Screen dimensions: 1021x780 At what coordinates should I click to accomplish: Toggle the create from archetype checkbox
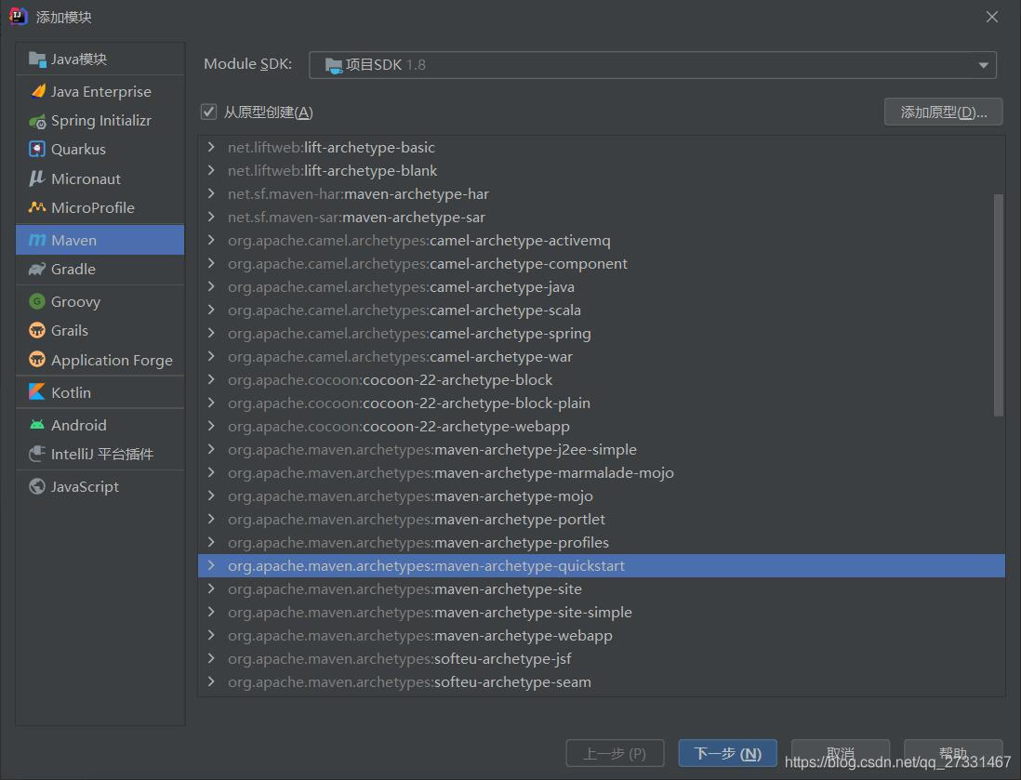(x=208, y=112)
